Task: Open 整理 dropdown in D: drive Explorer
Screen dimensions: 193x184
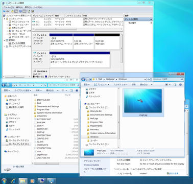Action: (7, 90)
